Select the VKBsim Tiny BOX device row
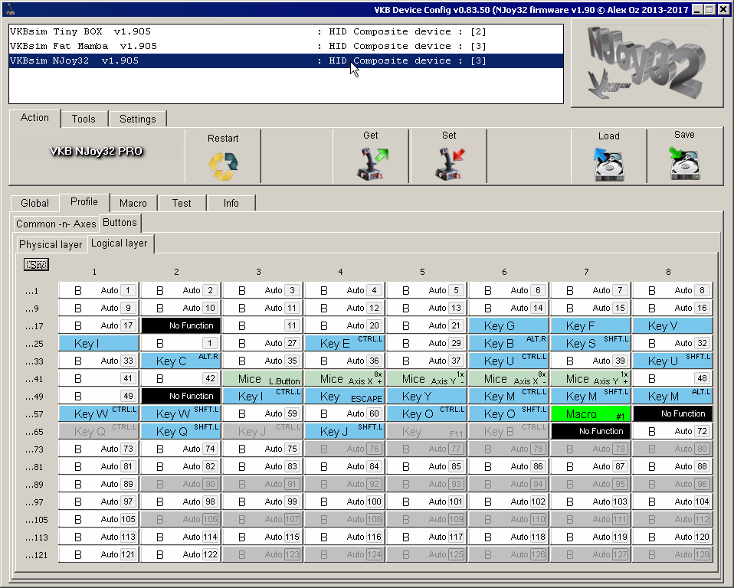Image resolution: width=734 pixels, height=588 pixels. (286, 32)
